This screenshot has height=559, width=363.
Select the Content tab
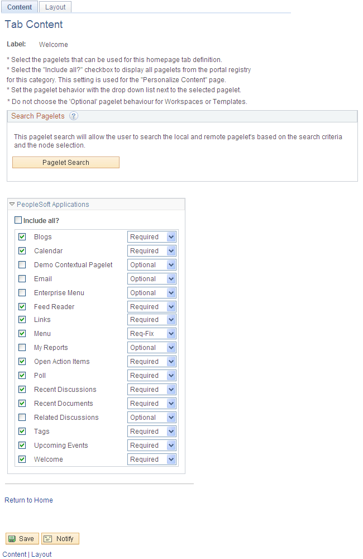tap(20, 7)
